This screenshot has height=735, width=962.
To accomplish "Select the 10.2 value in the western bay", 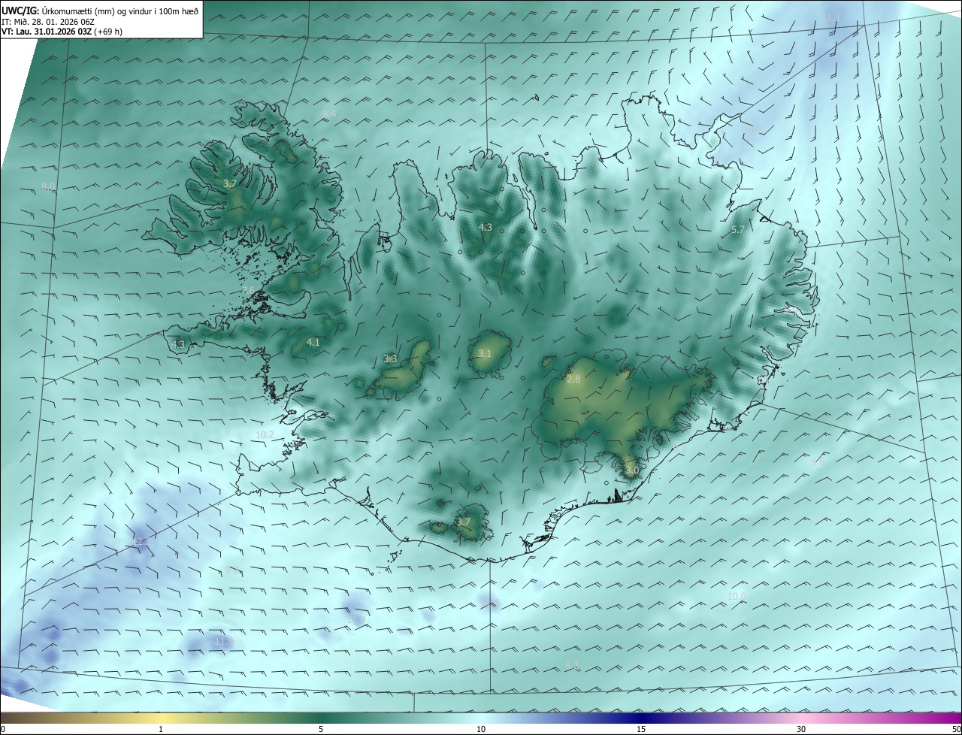I will [265, 435].
